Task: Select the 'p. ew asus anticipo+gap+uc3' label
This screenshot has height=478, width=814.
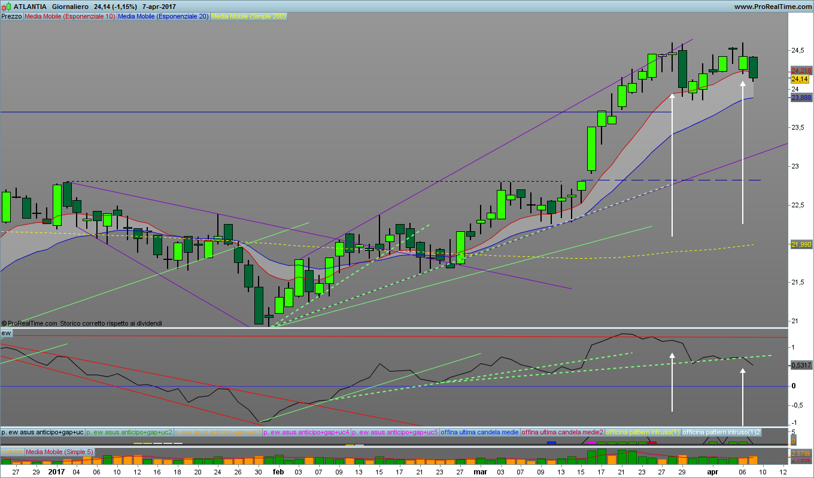Action: pos(218,431)
